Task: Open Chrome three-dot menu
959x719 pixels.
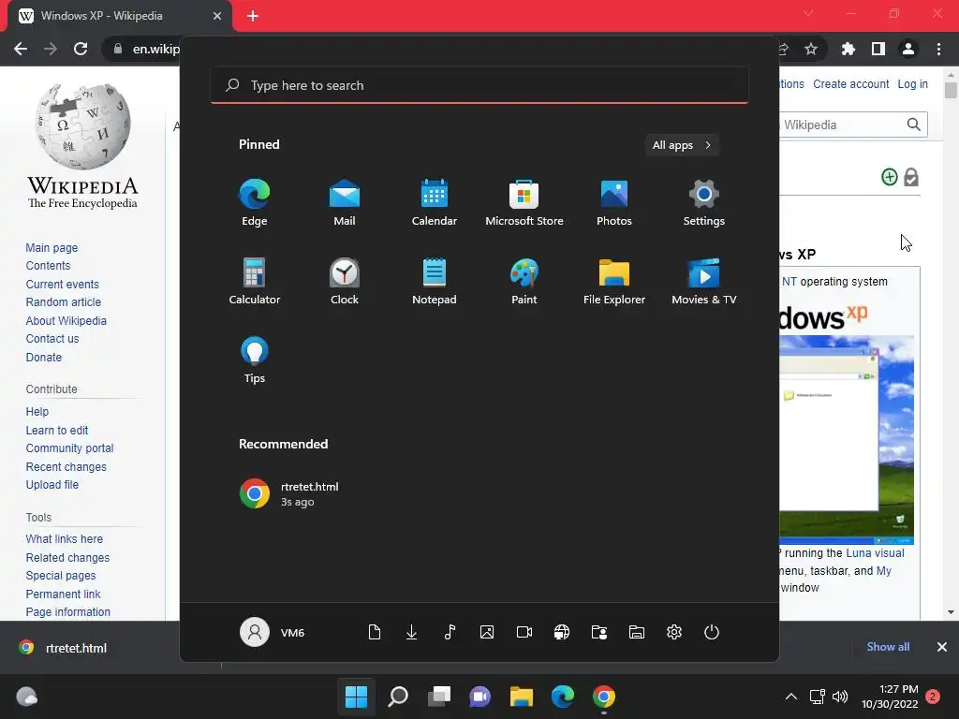Action: coord(938,49)
